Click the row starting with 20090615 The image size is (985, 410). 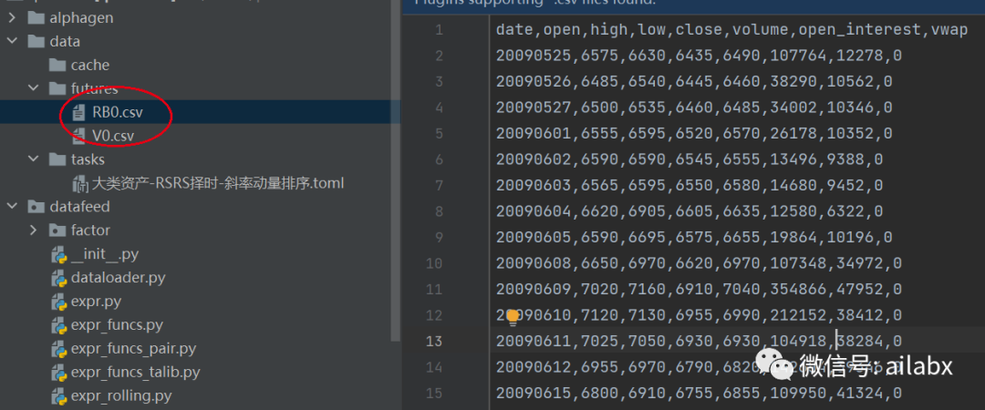point(699,393)
